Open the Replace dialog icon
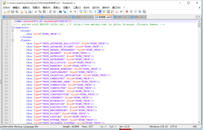 (x=65, y=12)
